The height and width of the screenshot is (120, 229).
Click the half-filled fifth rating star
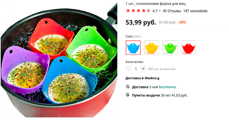coord(149,11)
